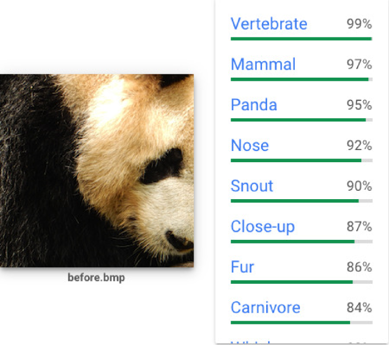Open the Carnivore label link

pyautogui.click(x=265, y=309)
